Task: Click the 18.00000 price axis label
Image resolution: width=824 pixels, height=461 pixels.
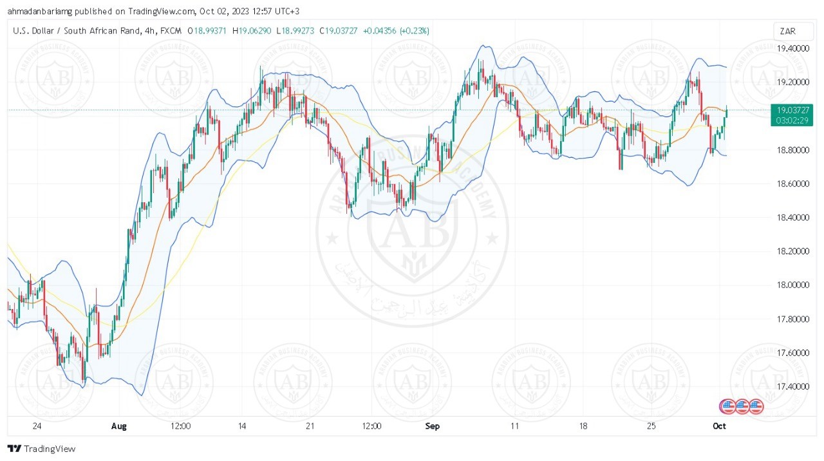Action: [793, 285]
